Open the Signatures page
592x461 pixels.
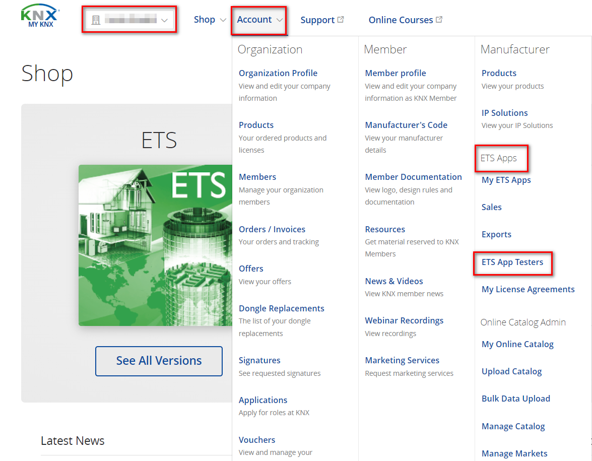coord(259,360)
